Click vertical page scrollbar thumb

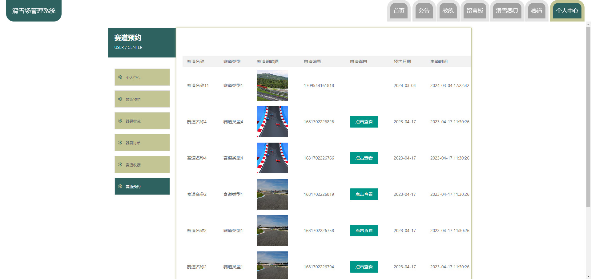pos(588,117)
